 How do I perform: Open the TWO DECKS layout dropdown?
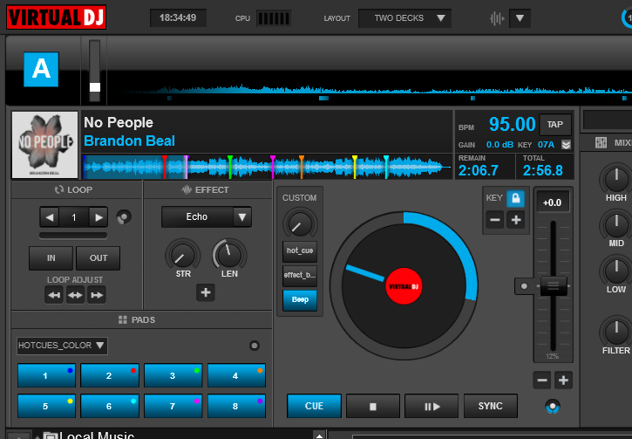coord(404,18)
